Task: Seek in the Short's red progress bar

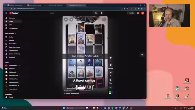Action: (85, 96)
